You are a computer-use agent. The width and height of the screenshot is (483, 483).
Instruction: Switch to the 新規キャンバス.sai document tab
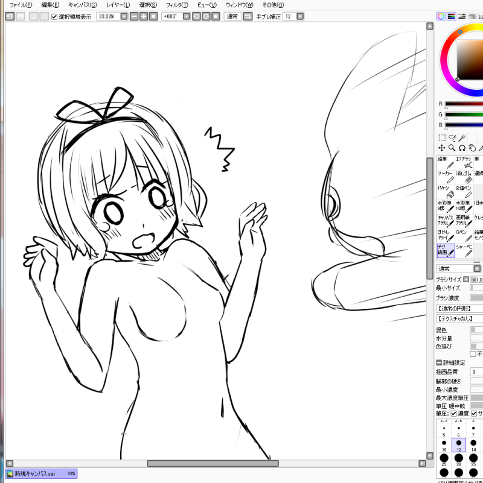41,473
